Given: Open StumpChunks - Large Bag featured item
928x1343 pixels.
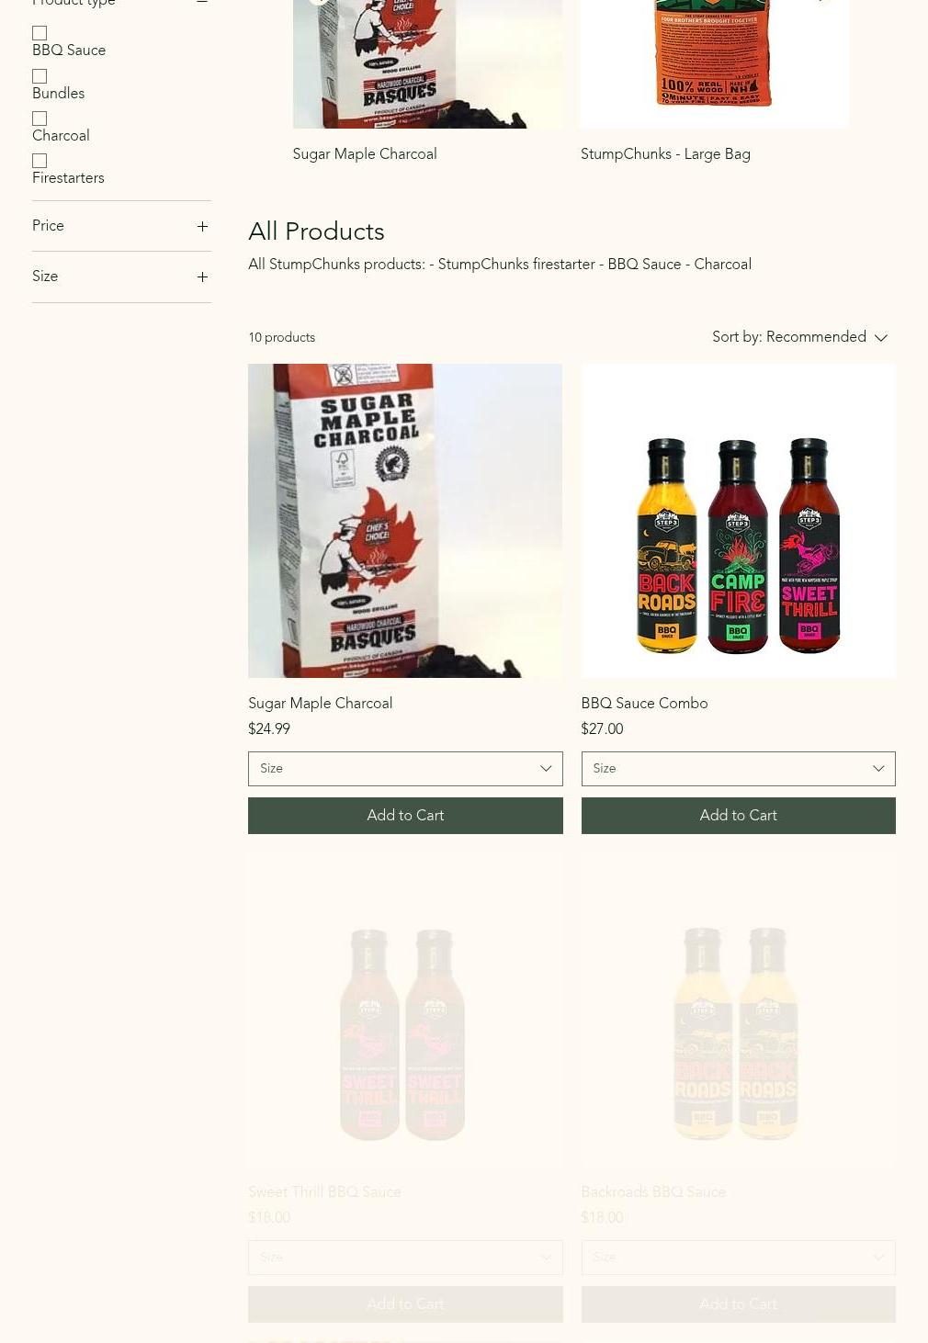Looking at the screenshot, I should point(665,154).
